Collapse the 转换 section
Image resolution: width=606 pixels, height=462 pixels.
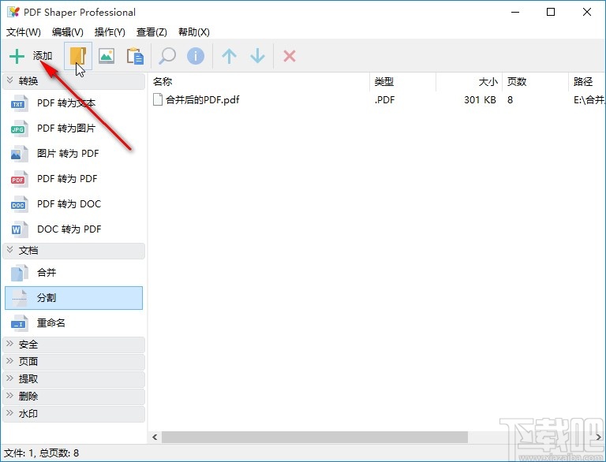click(10, 80)
